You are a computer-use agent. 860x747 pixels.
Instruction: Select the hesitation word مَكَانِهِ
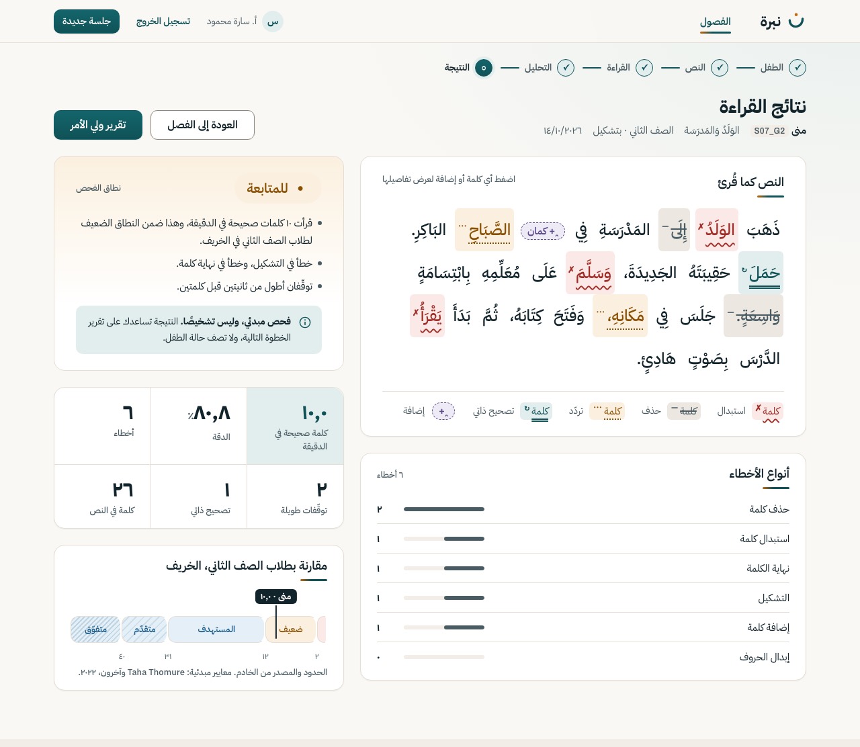(x=620, y=316)
